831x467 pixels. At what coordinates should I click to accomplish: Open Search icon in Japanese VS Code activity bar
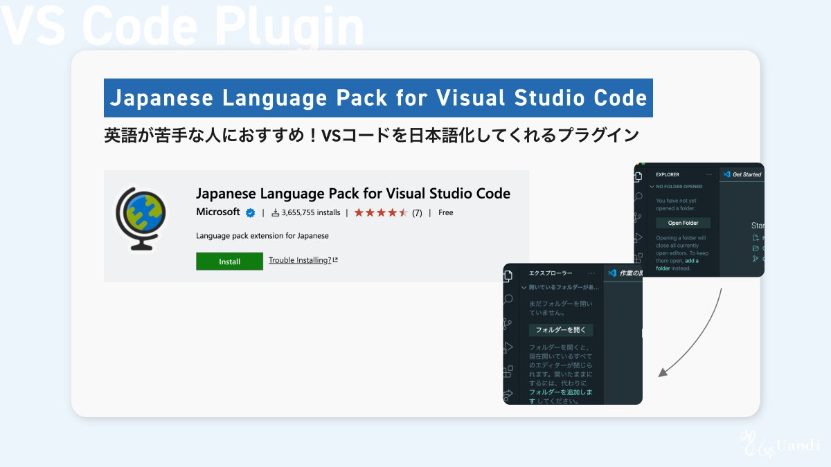click(x=508, y=300)
